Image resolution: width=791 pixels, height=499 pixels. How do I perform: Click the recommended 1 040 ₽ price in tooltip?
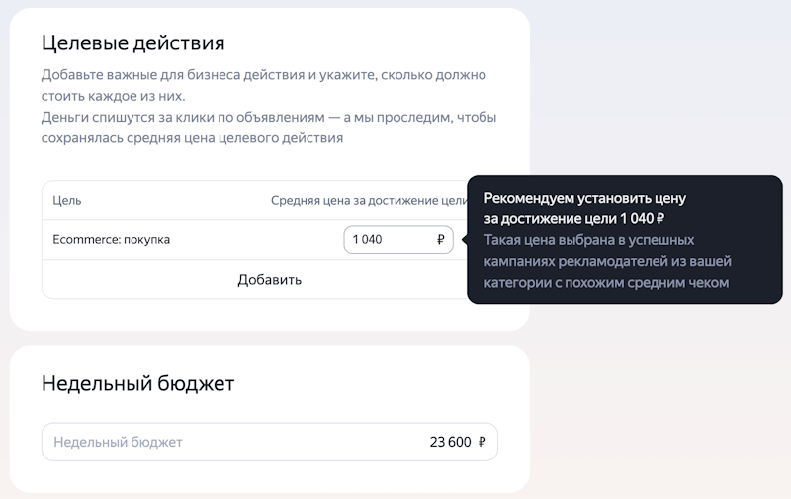(x=642, y=218)
